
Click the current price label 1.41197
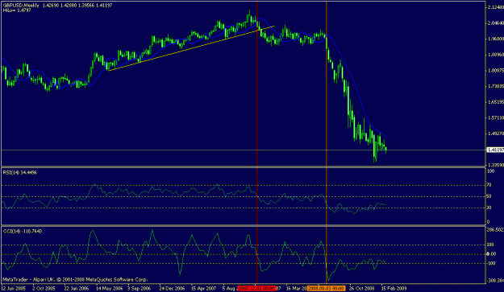495,150
